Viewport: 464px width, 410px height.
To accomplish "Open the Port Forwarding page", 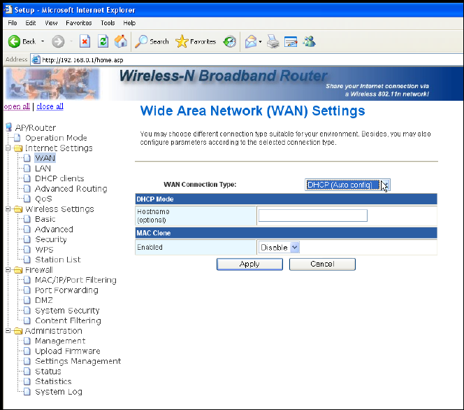I will pos(66,290).
